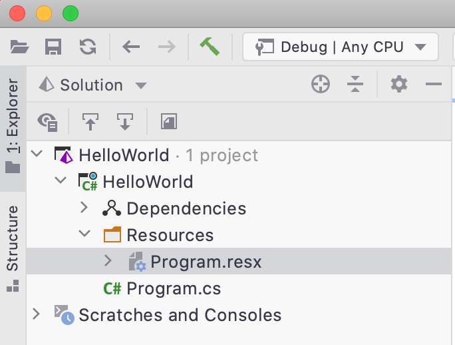Open the Debug | Any CPU configuration dropdown
455x345 pixels.
[x=340, y=47]
